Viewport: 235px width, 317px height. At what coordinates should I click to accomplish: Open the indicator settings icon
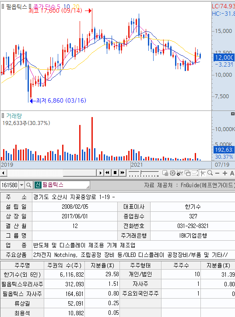[x=180, y=173]
